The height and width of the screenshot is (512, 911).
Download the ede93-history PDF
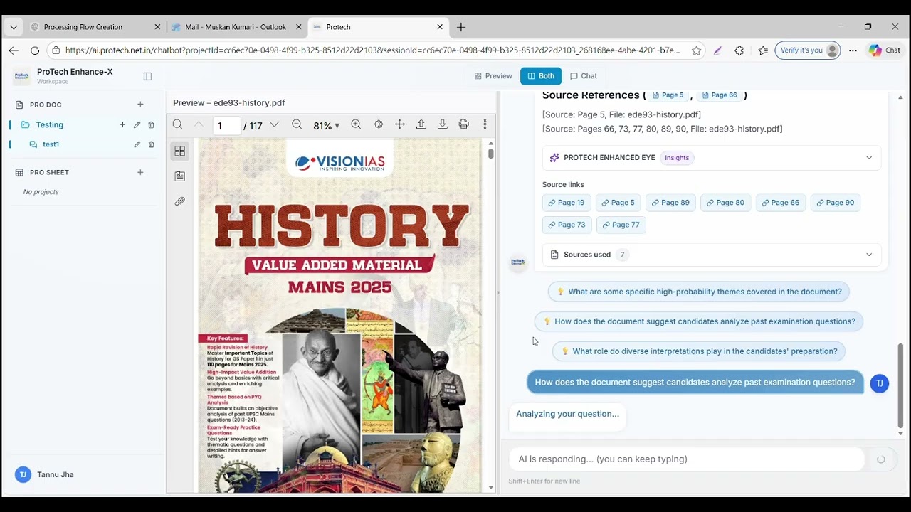pyautogui.click(x=443, y=124)
